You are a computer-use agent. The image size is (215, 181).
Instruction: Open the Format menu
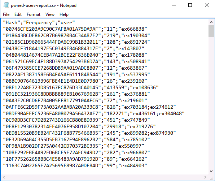click(34, 14)
